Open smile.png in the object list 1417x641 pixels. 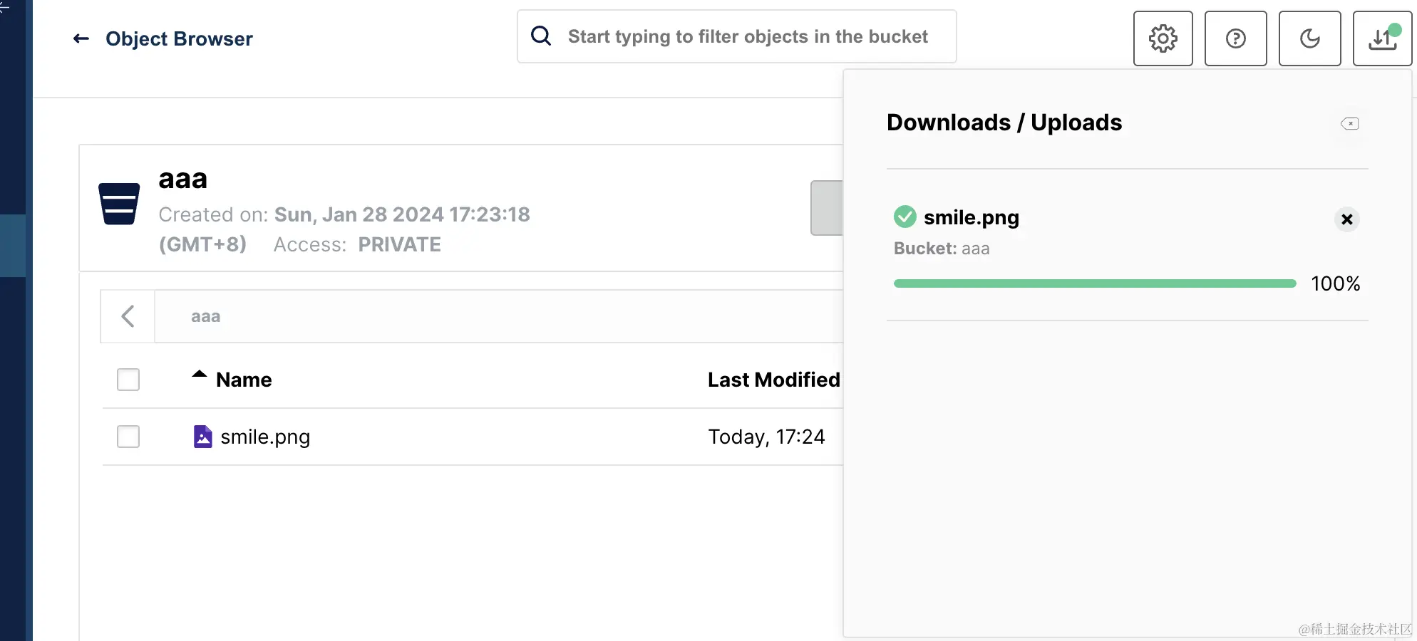click(265, 437)
